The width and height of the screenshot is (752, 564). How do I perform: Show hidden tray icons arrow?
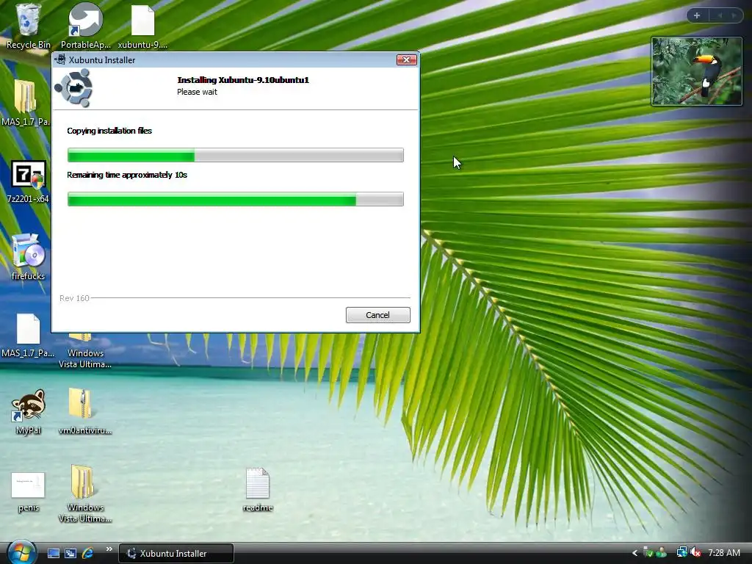(634, 553)
